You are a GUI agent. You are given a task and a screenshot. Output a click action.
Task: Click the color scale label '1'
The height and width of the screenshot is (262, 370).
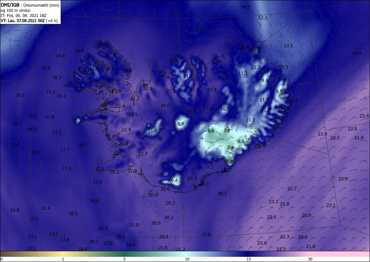63,259
